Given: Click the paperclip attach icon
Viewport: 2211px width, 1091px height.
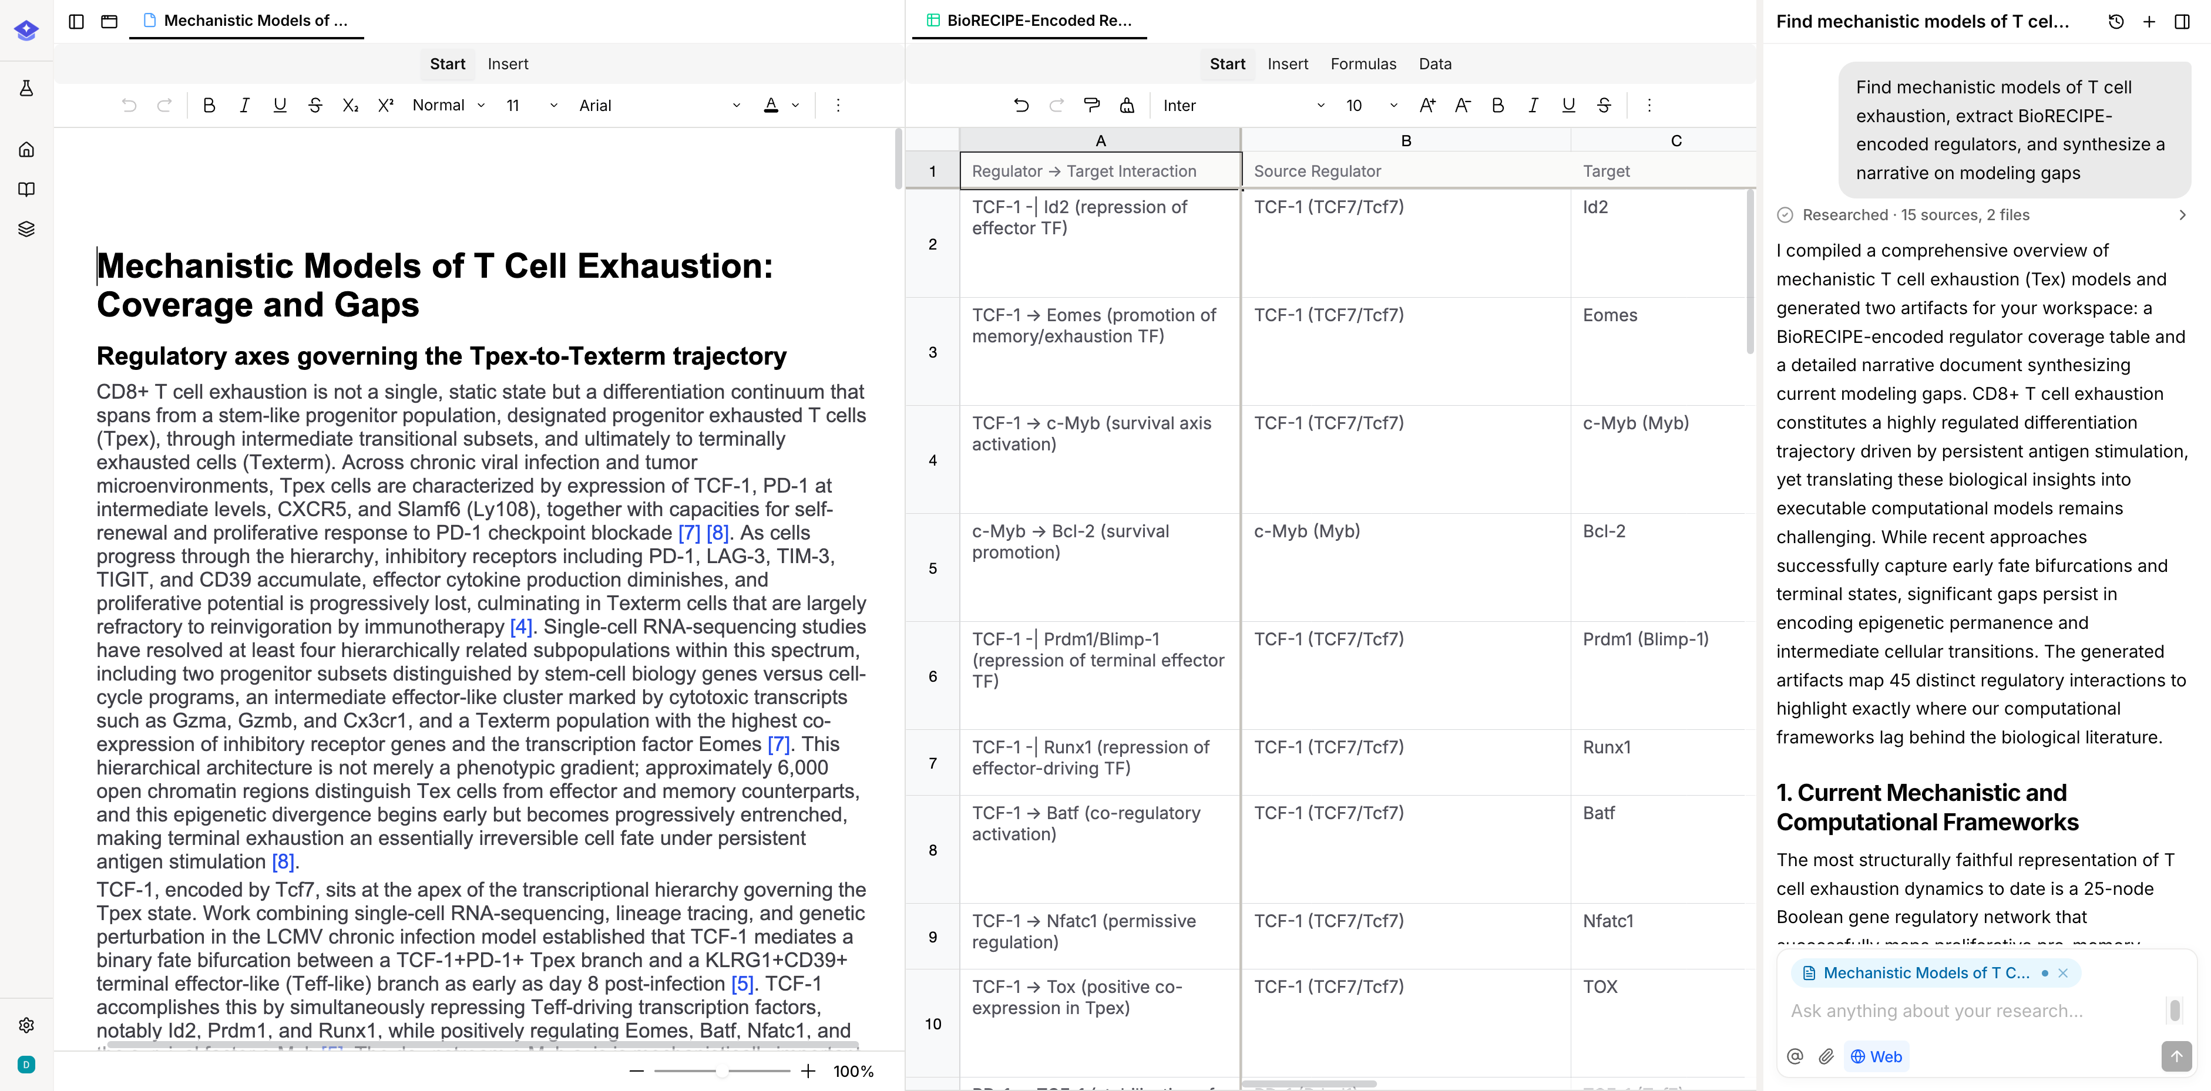Looking at the screenshot, I should (x=1826, y=1057).
